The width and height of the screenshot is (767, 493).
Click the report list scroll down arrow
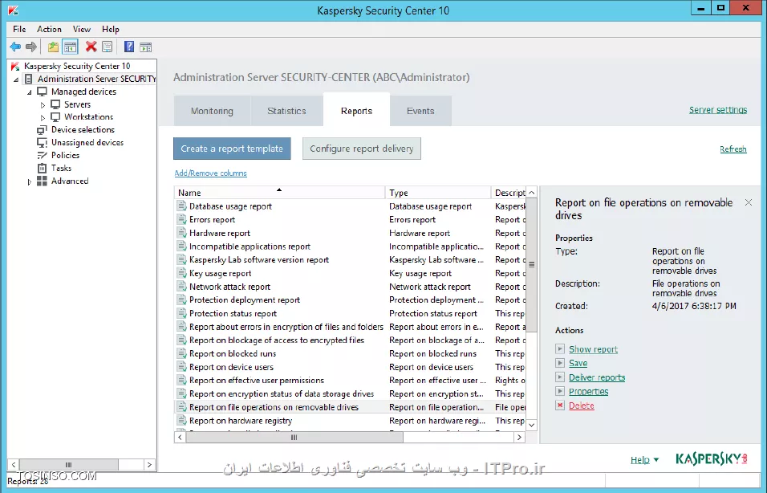coord(532,425)
